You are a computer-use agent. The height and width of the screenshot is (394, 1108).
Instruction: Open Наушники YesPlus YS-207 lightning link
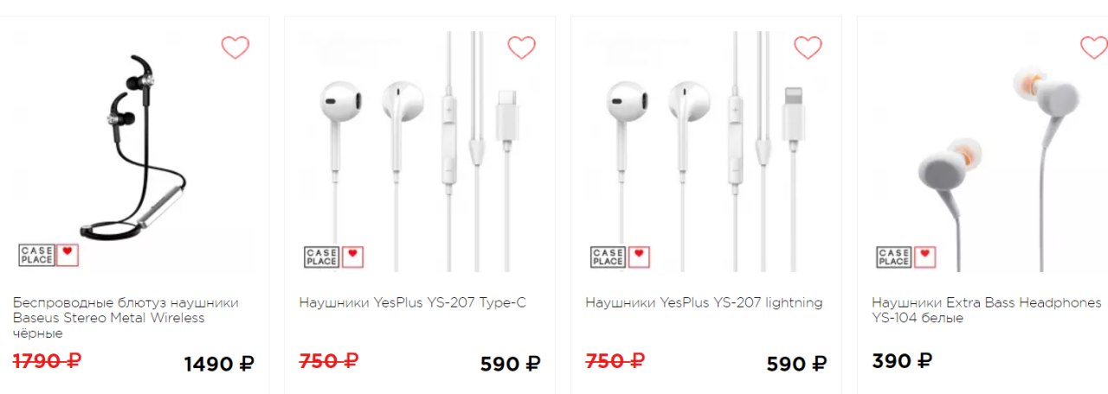point(704,303)
